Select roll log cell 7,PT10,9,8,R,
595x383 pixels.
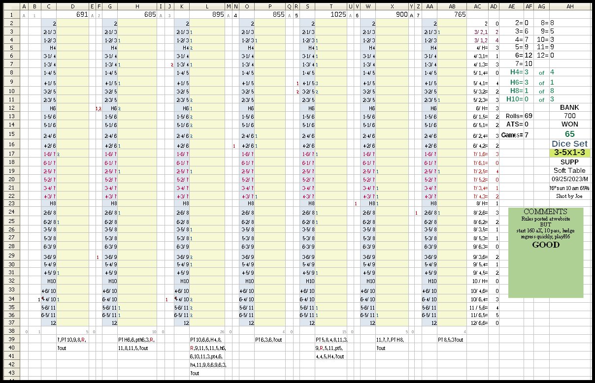click(x=73, y=340)
